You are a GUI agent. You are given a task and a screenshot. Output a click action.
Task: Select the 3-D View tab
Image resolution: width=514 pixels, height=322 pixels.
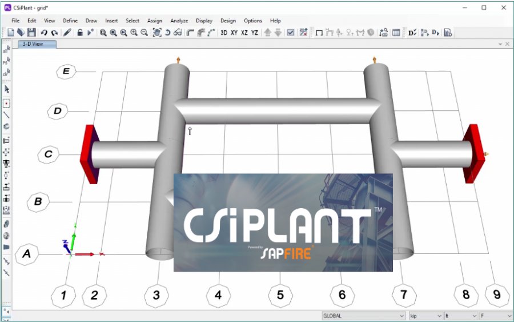point(33,43)
